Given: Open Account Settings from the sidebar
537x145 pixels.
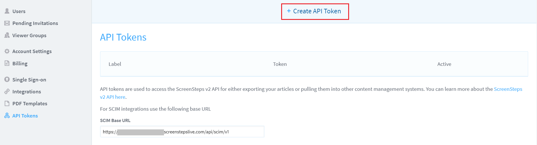Looking at the screenshot, I should [32, 51].
